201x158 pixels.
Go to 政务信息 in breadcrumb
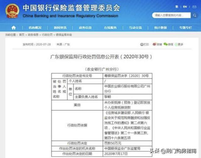point(33,35)
